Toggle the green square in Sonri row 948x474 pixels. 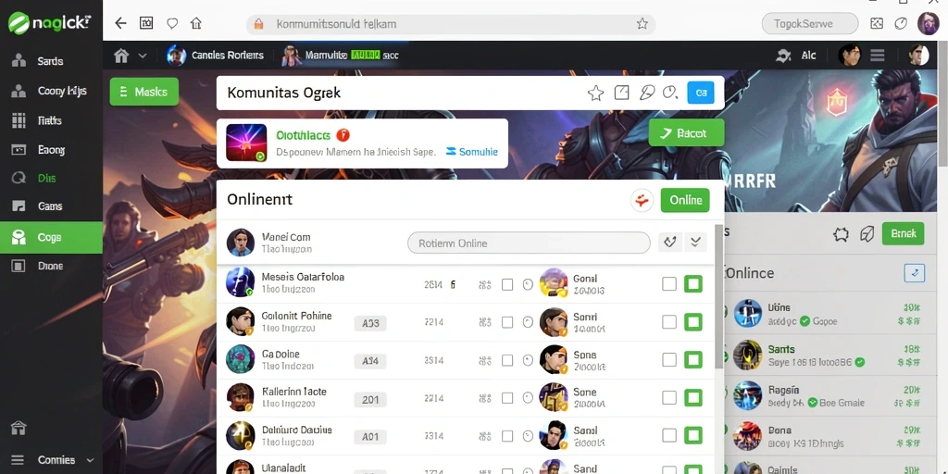692,322
